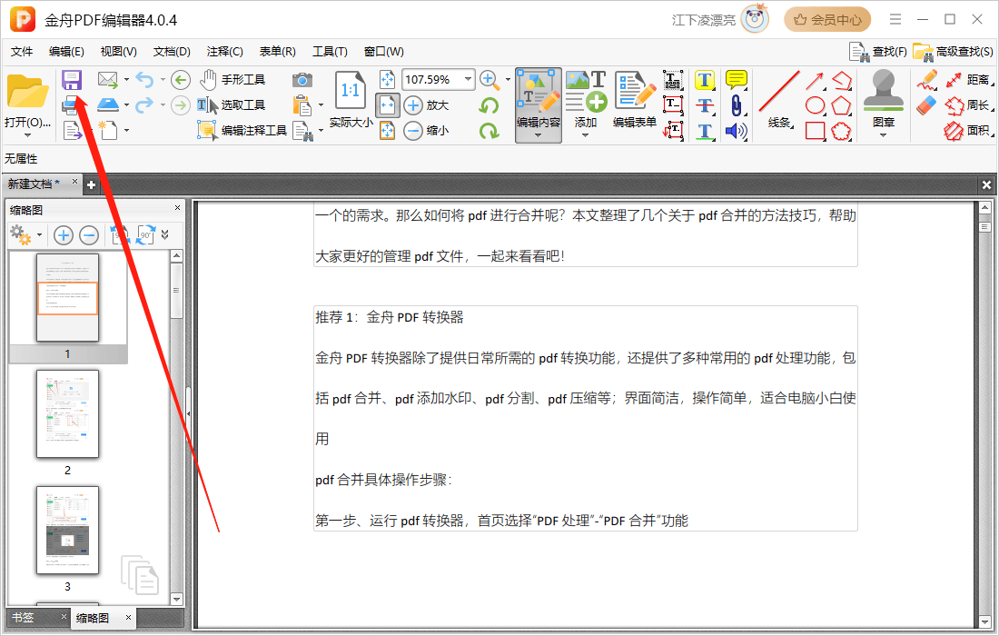Select the strikethrough text tool
The image size is (999, 636).
tap(705, 105)
